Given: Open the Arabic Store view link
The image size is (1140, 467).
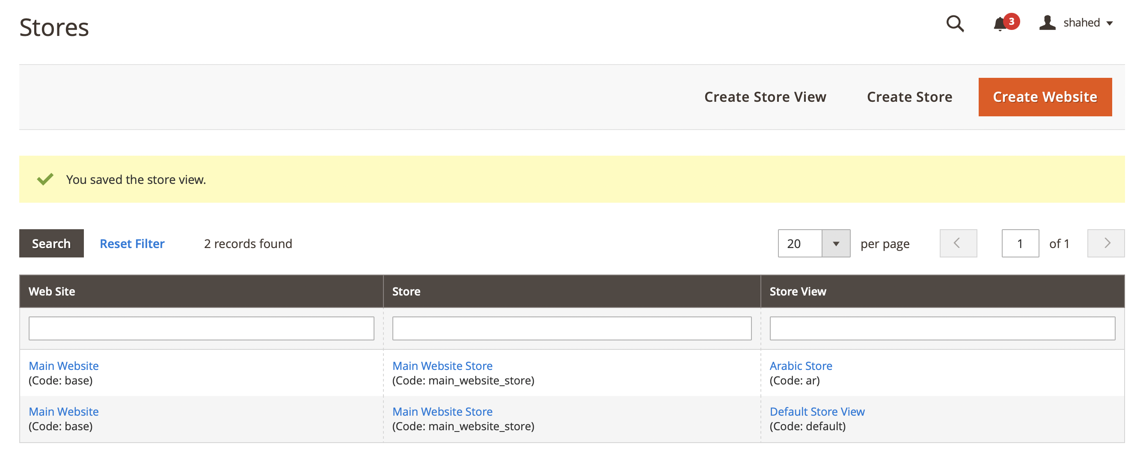Looking at the screenshot, I should coord(801,366).
